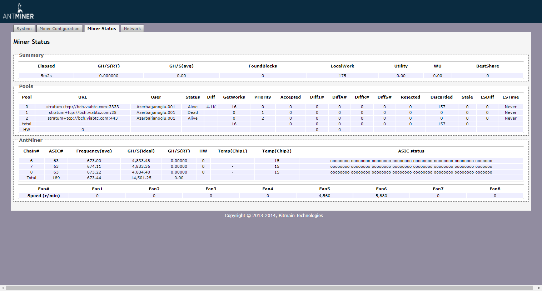Click the right scroll arrow at bottom
Screen dimensions: 542x291
539,288
